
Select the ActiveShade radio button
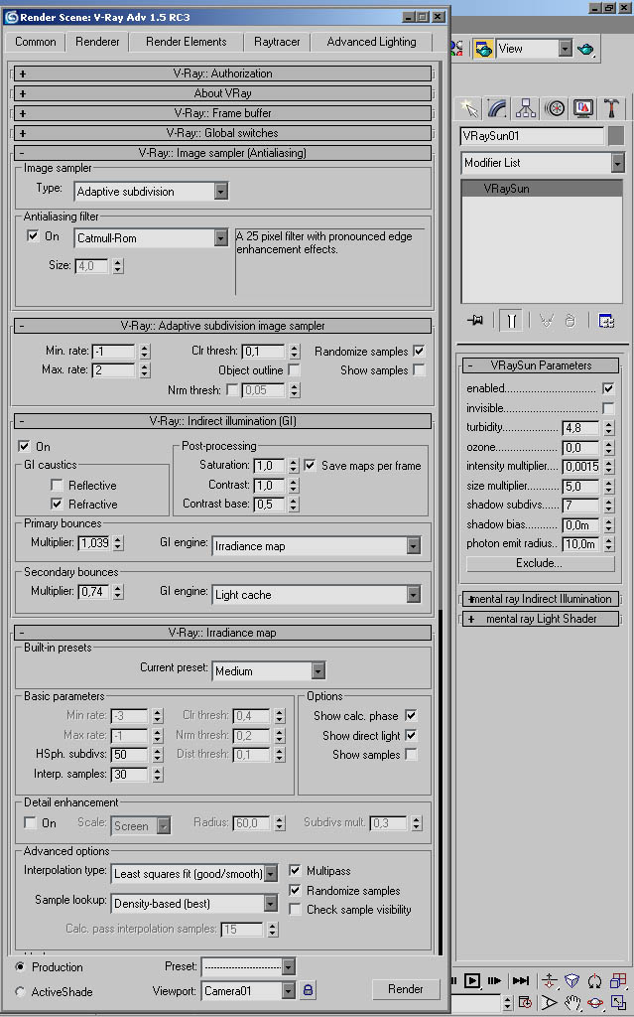coord(20,992)
